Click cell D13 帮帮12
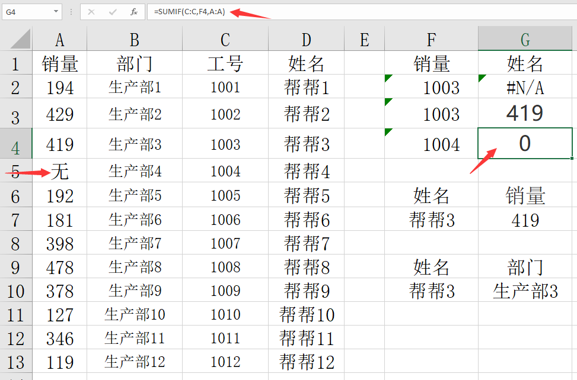Image resolution: width=577 pixels, height=380 pixels. [x=306, y=361]
